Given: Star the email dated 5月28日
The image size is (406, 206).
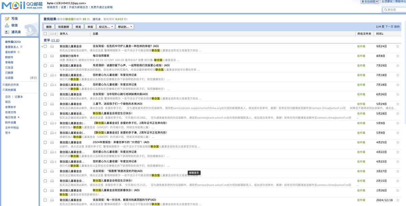Looking at the screenshot, I should point(398,114).
